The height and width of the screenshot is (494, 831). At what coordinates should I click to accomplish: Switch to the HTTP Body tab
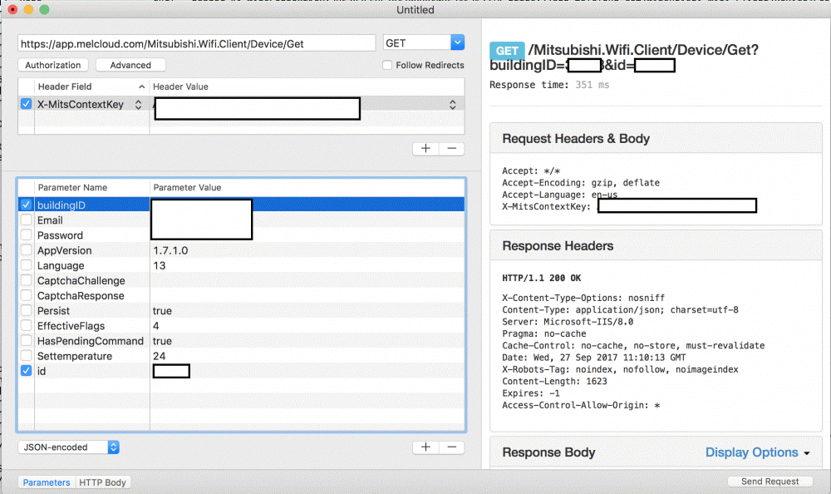click(102, 482)
